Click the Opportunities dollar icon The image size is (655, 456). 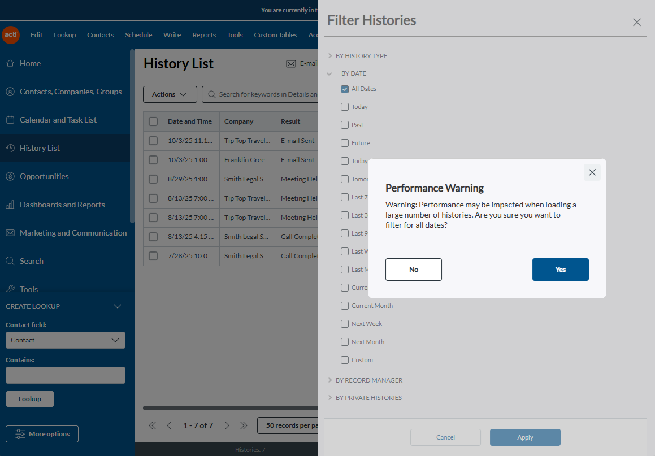pos(10,176)
